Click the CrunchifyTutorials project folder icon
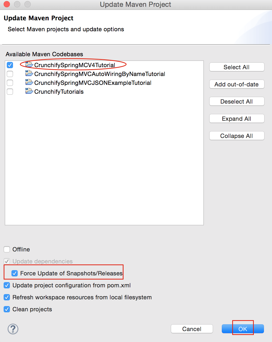272x342 pixels. point(29,91)
